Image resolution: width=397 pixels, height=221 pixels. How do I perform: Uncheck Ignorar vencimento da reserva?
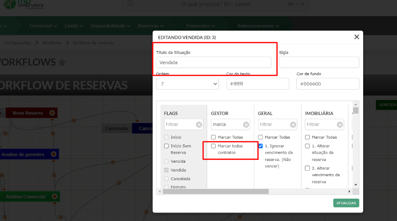click(260, 146)
